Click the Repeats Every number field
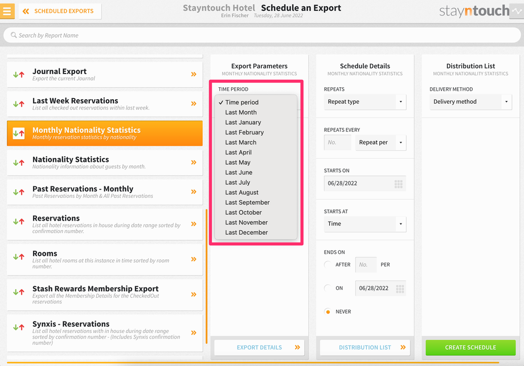Screen dimensions: 524x366 [338, 143]
